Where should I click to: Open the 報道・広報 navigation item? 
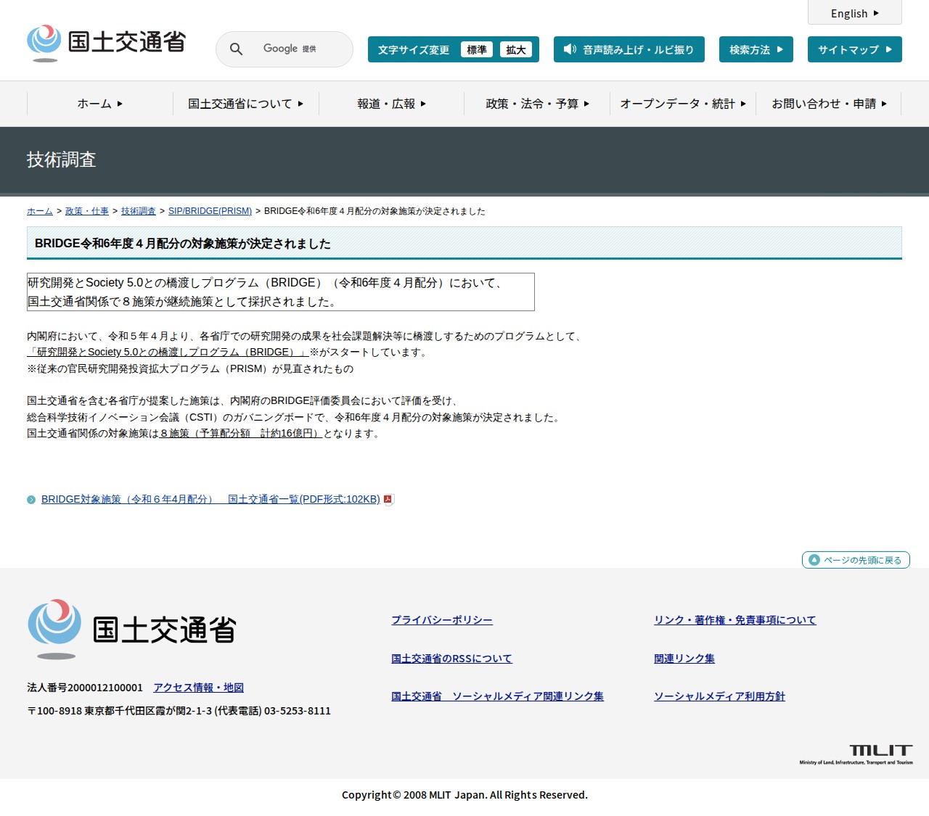click(391, 104)
